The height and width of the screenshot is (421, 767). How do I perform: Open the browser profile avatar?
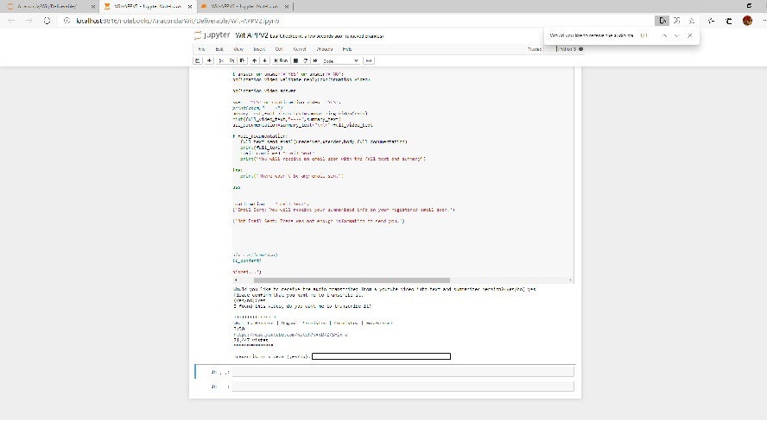click(x=747, y=21)
